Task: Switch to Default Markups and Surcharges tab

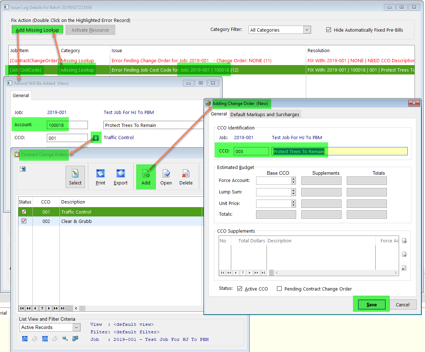Action: [x=265, y=114]
